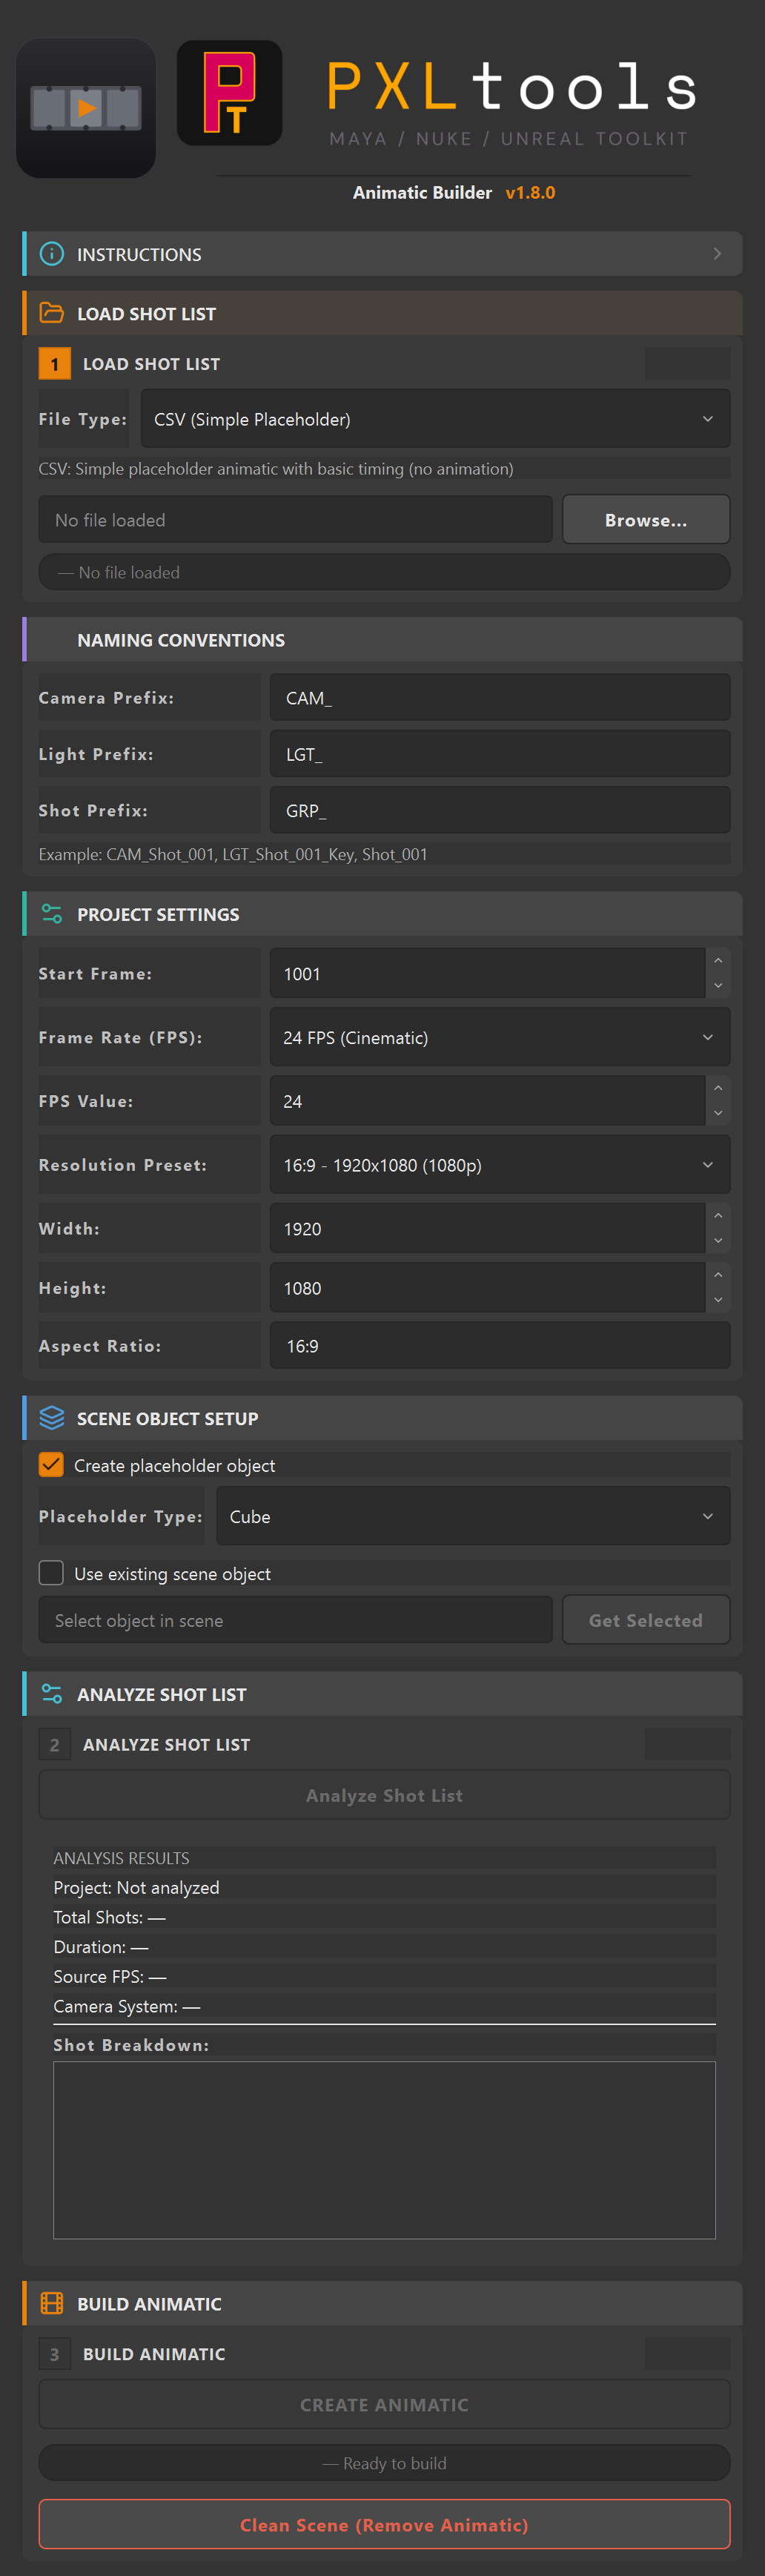The width and height of the screenshot is (765, 2576).
Task: Click the Scene Object Setup layers icon
Action: point(52,1418)
